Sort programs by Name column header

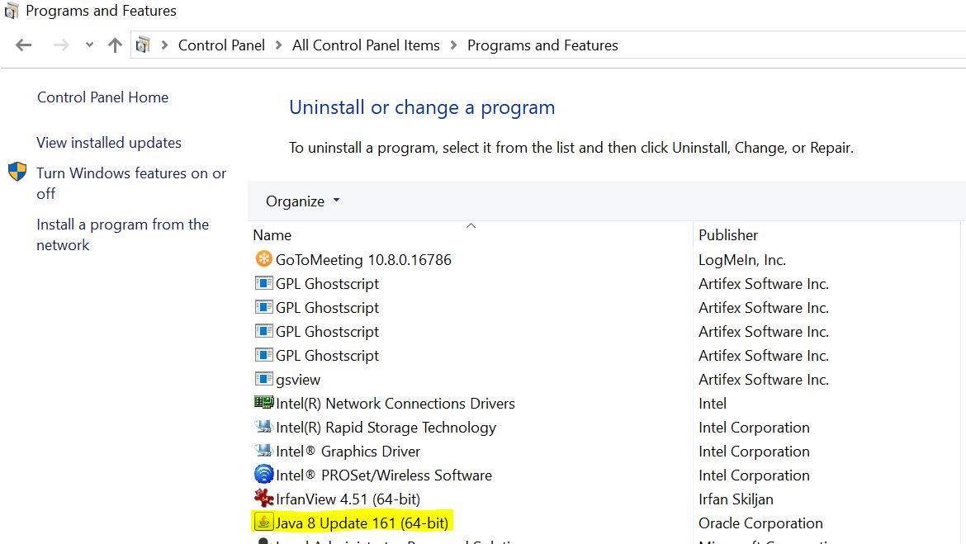pos(272,235)
